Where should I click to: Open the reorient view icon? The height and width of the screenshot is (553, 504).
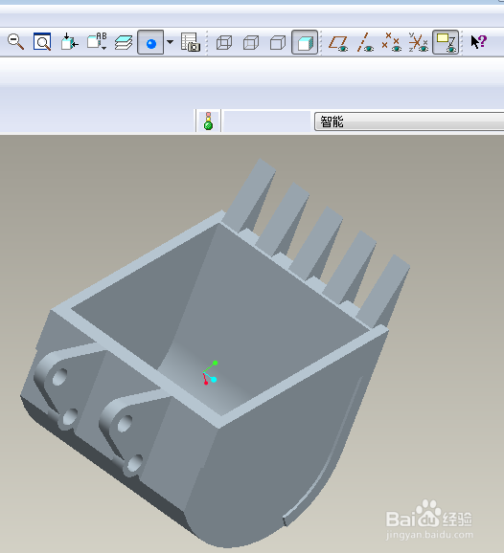tap(69, 42)
